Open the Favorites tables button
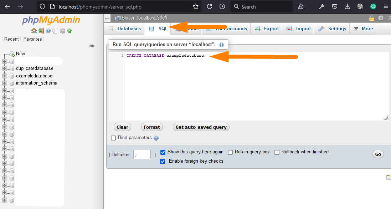 33,39
